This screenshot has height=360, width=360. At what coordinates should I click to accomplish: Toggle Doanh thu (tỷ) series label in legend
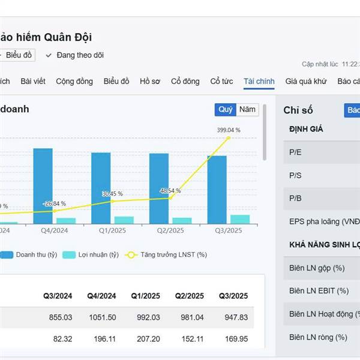[x=36, y=254]
